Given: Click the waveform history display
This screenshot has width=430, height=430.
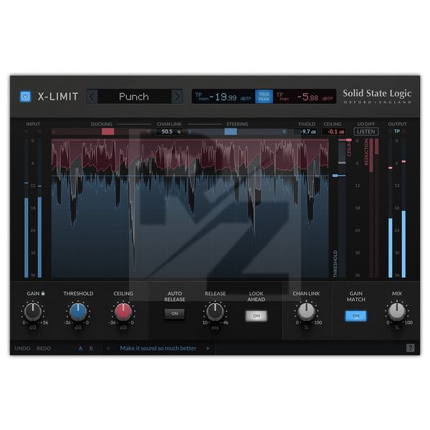Looking at the screenshot, I should point(190,209).
